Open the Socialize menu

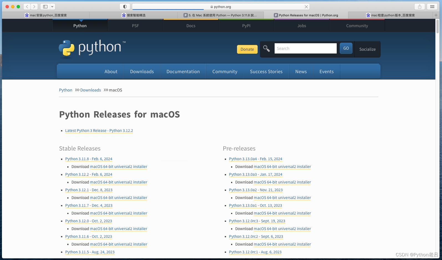(x=367, y=49)
